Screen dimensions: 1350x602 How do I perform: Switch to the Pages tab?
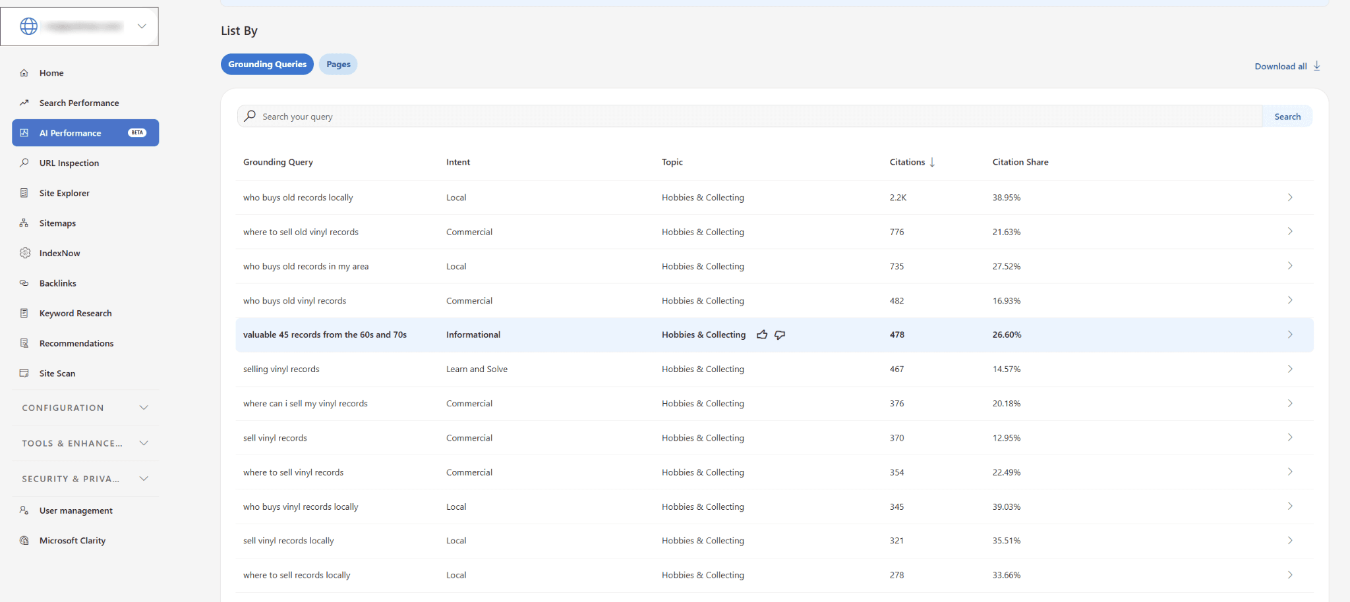338,64
